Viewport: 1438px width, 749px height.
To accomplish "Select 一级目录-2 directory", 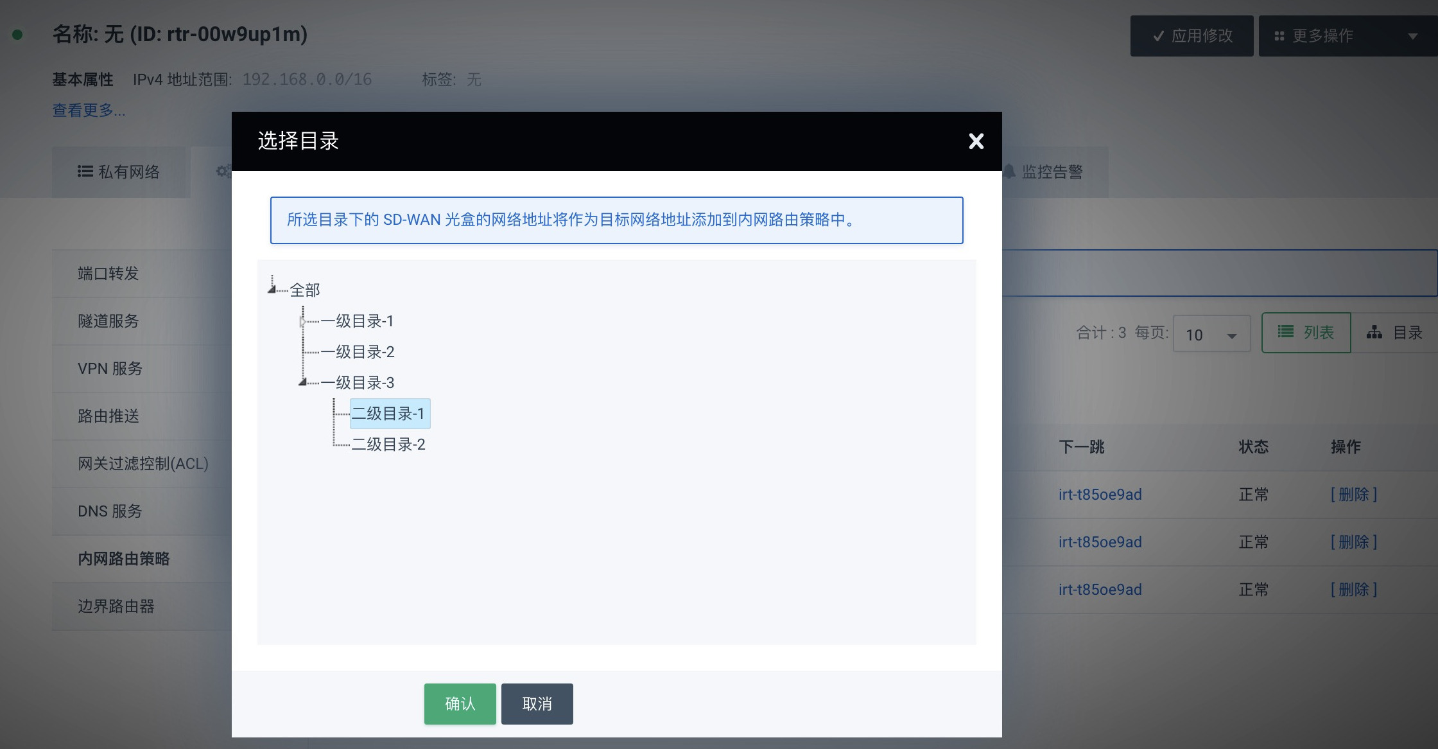I will (x=358, y=352).
